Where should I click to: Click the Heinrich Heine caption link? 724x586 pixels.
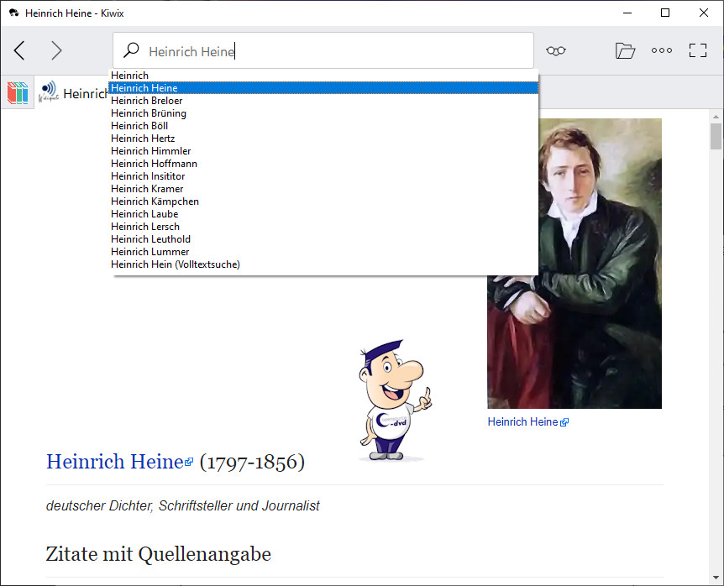coord(522,421)
